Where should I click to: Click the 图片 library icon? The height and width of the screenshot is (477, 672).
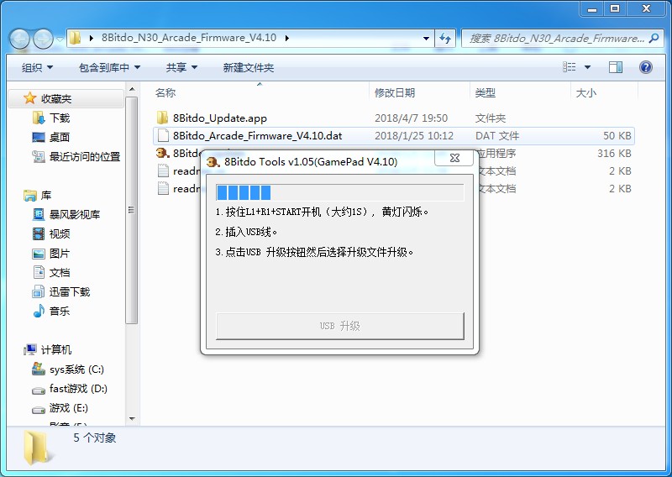click(x=39, y=254)
